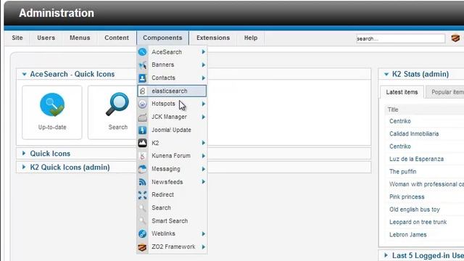Open the AceSearch Search quick icon

pyautogui.click(x=117, y=112)
